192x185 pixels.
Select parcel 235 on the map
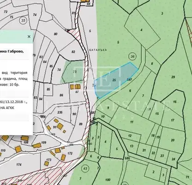pos(60,112)
